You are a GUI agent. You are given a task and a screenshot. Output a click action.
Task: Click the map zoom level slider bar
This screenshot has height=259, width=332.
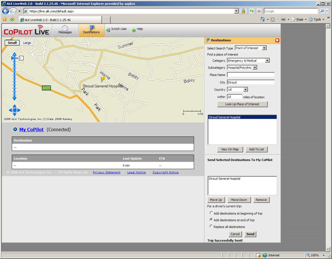(14, 77)
